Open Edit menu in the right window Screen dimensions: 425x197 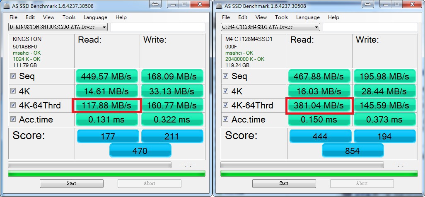click(243, 17)
